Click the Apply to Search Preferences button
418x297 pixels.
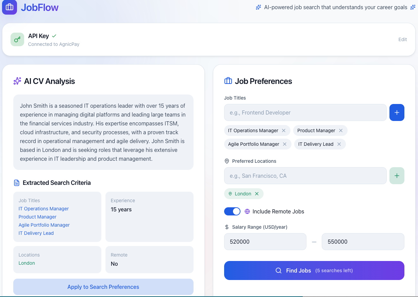click(103, 287)
